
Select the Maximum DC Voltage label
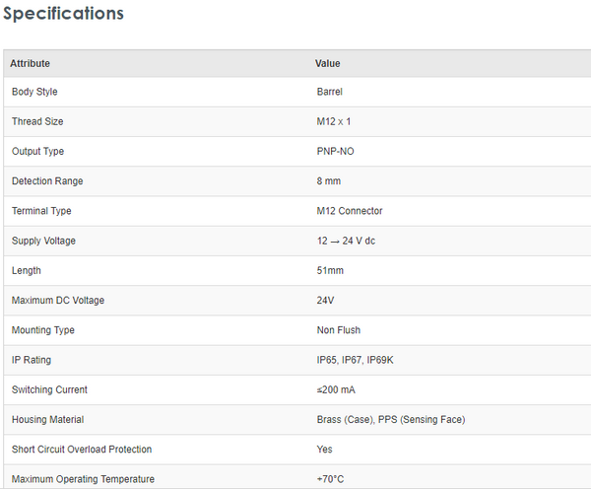pyautogui.click(x=57, y=300)
